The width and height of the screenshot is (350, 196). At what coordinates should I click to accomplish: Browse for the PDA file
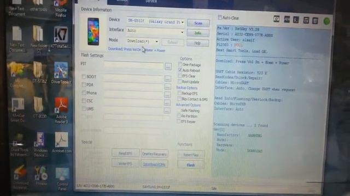[x=167, y=87]
